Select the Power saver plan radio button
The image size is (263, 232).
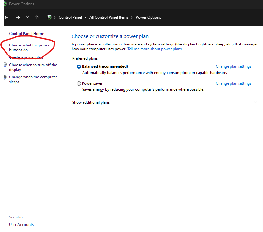click(79, 83)
